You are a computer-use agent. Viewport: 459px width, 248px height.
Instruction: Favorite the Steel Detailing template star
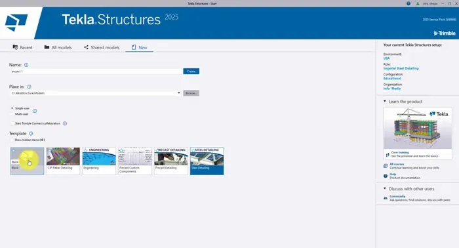[193, 150]
